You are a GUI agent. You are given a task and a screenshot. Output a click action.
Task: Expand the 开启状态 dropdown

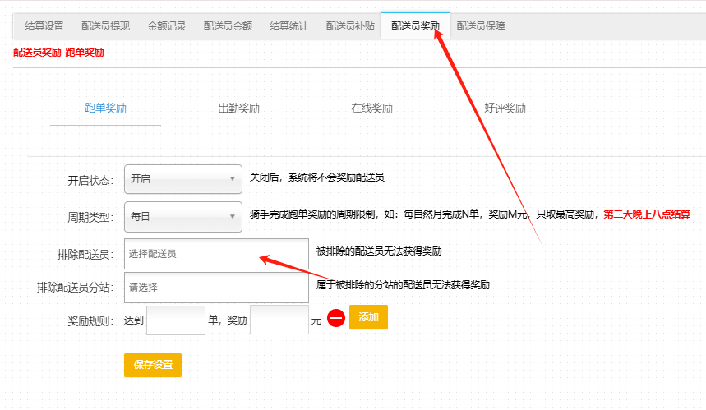pos(182,179)
